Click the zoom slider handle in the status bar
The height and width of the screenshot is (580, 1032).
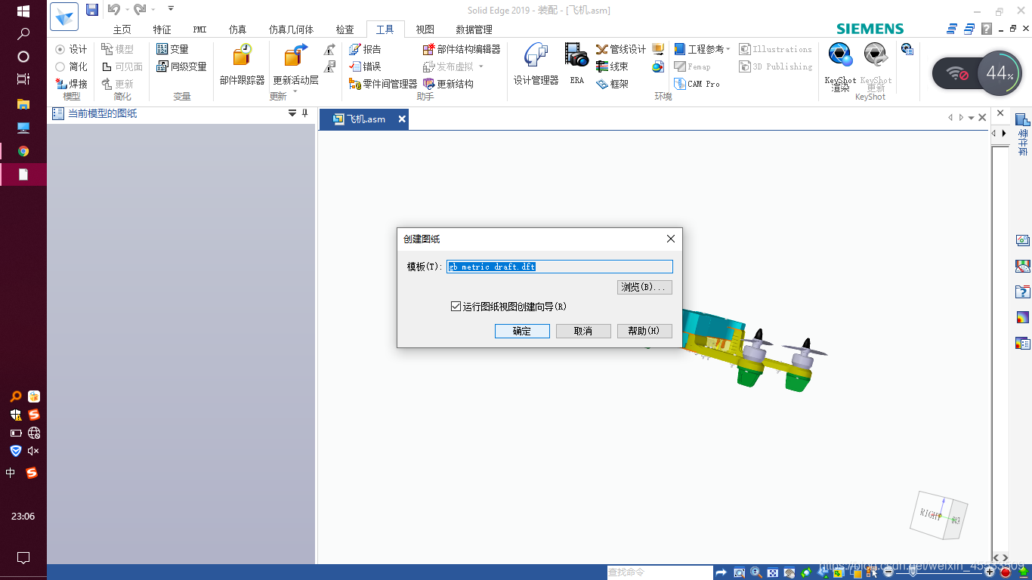(913, 572)
